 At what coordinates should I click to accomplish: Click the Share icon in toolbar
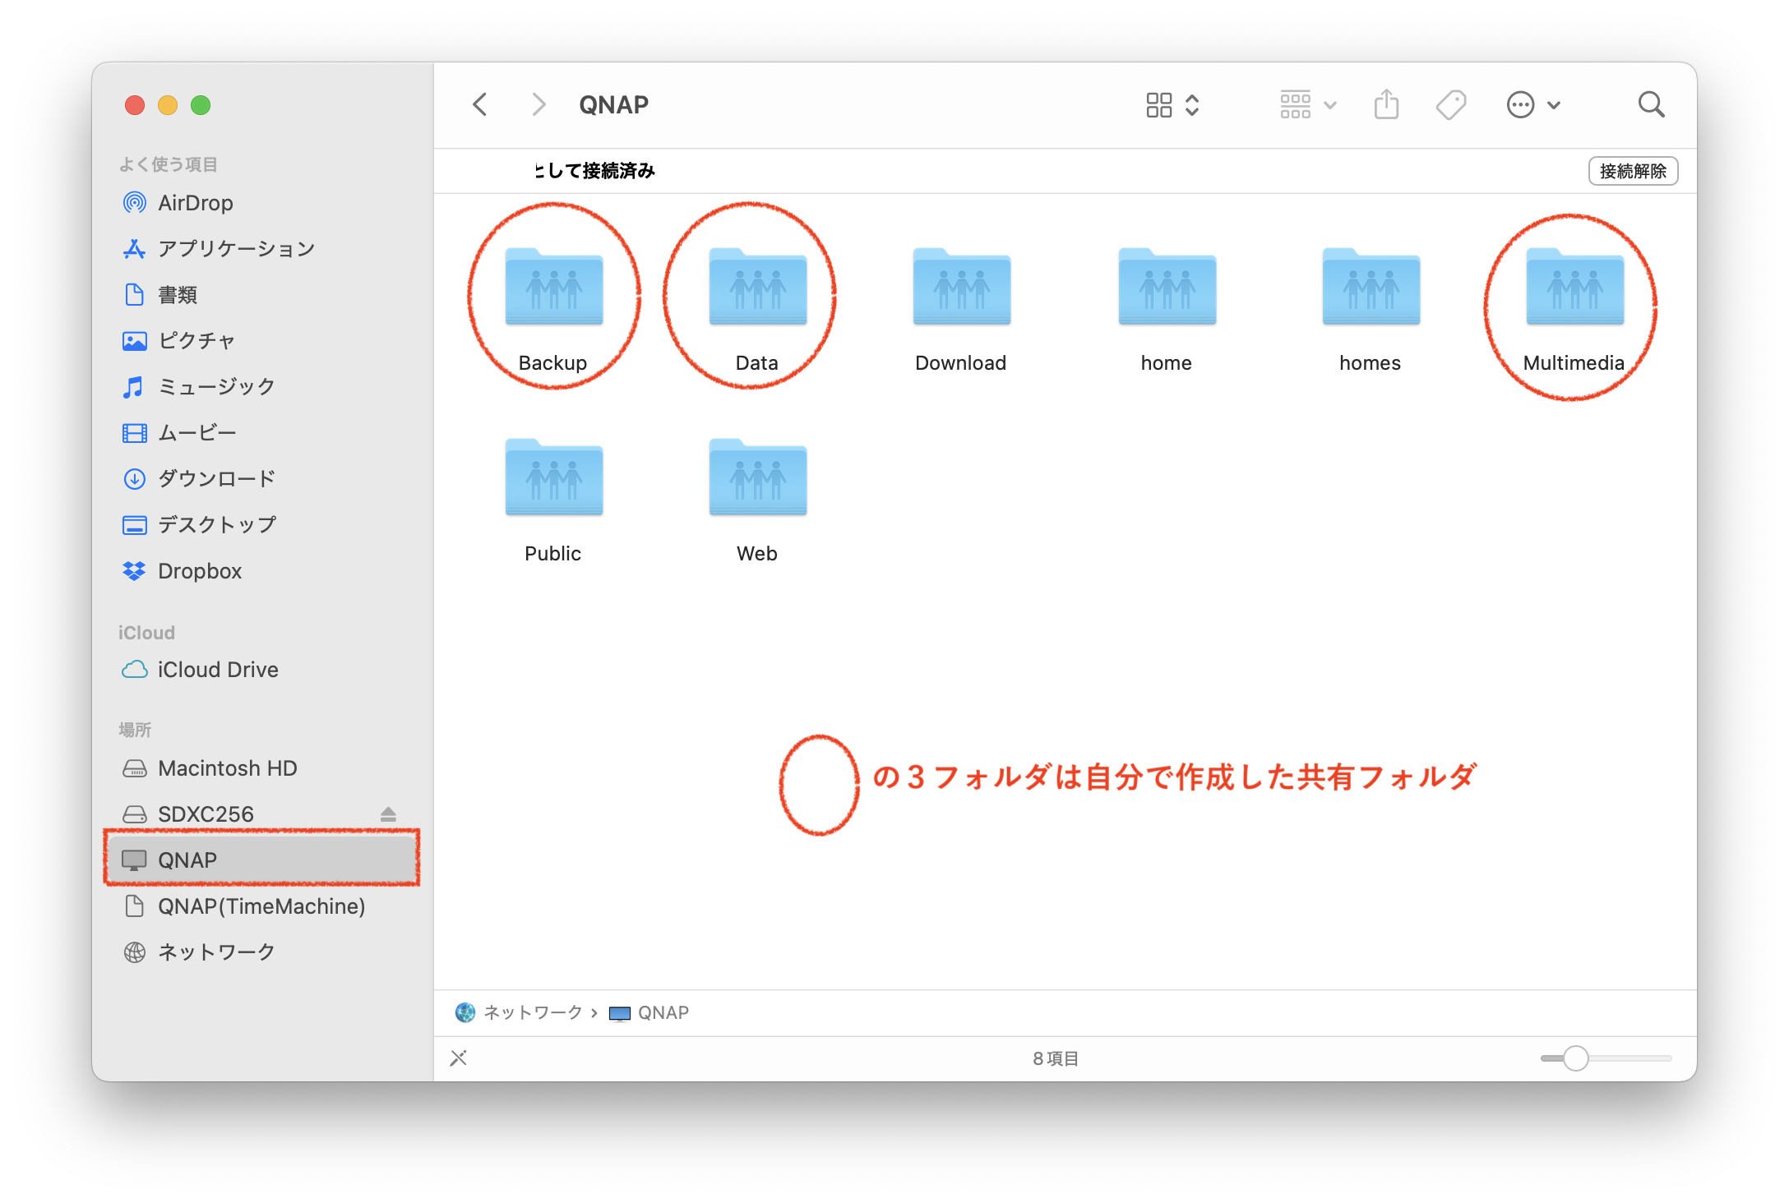click(x=1386, y=105)
